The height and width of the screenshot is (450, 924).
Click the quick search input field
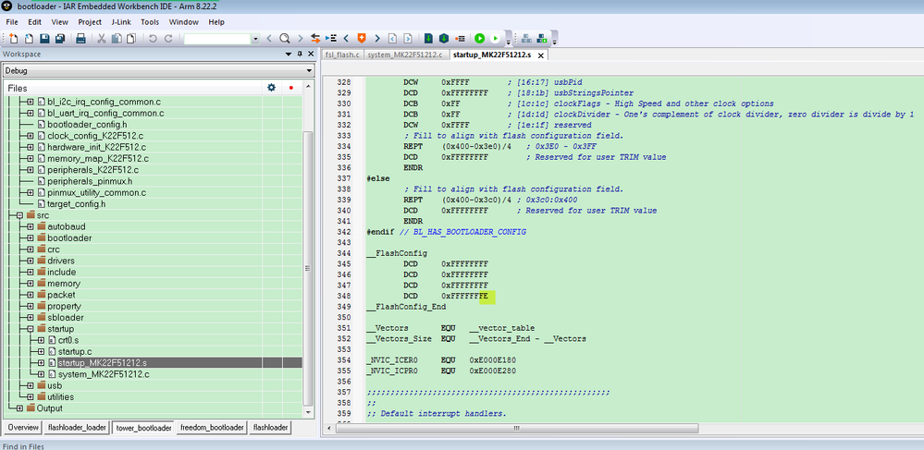216,39
